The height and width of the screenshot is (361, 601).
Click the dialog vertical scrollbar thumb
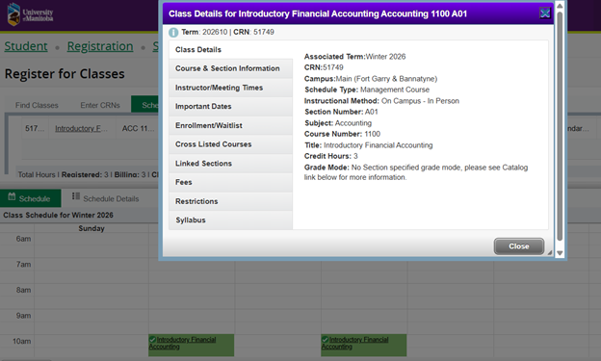(560, 126)
